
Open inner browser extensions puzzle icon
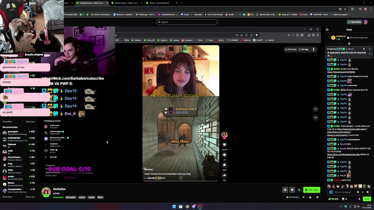click(x=297, y=35)
